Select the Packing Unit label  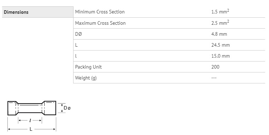click(x=88, y=67)
